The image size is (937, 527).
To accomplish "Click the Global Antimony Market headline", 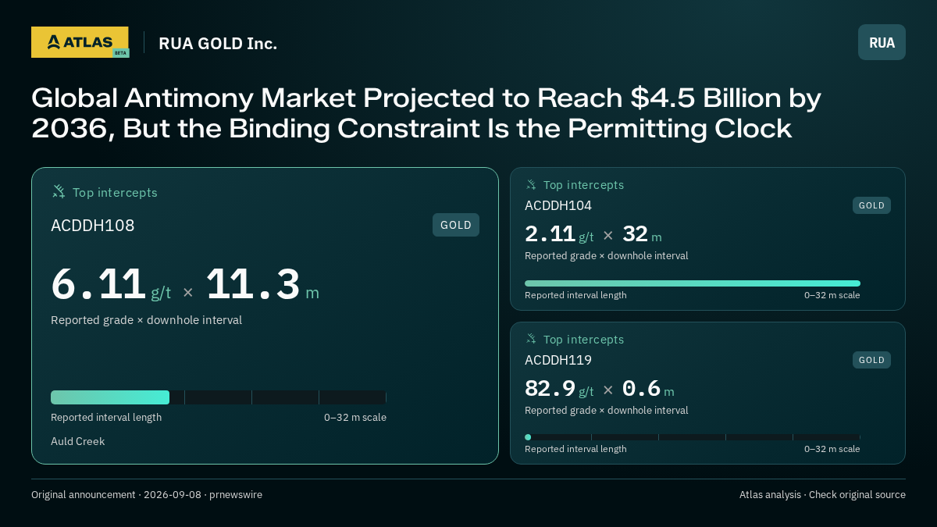I will (426, 112).
